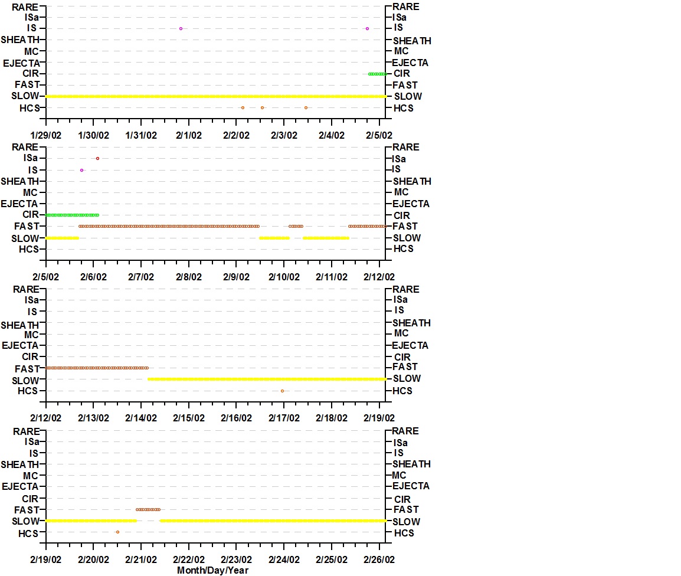The height and width of the screenshot is (576, 681).
Task: Click the long FAST segment spanning 2/6/02 to 2/9/02
Action: pyautogui.click(x=169, y=226)
